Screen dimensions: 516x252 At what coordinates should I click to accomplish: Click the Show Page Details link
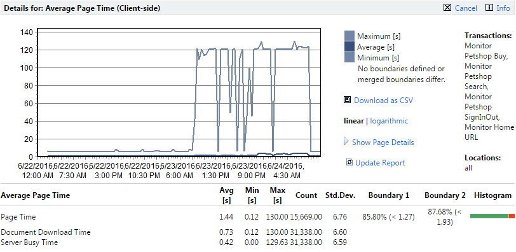(383, 143)
